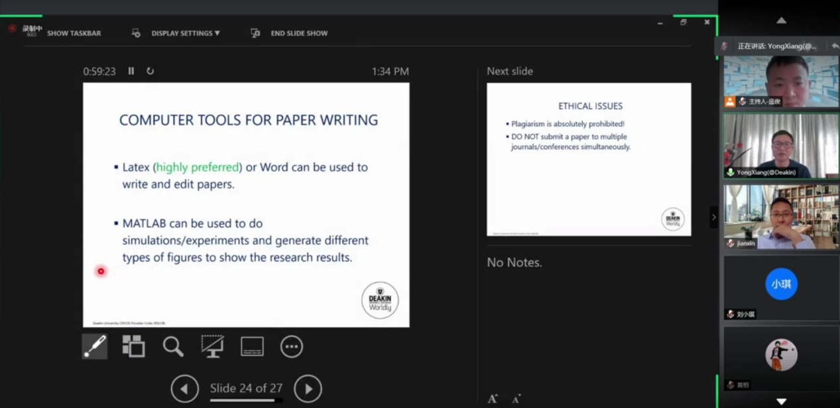Click the Ethical Issues next slide preview
Screen dimensions: 840x408
[589, 159]
